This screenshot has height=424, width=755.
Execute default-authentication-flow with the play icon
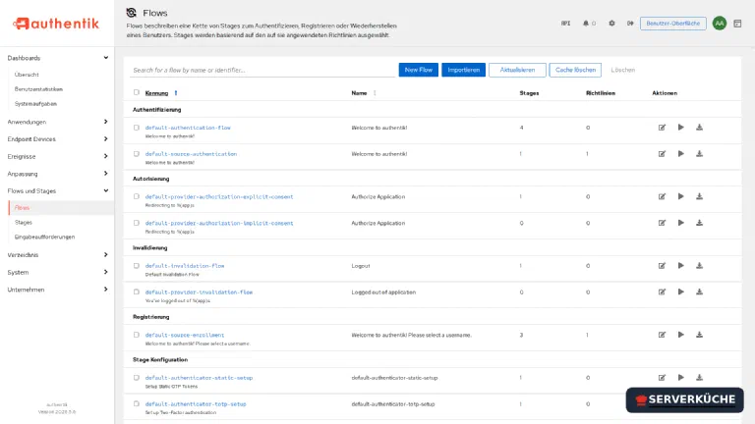pyautogui.click(x=681, y=128)
